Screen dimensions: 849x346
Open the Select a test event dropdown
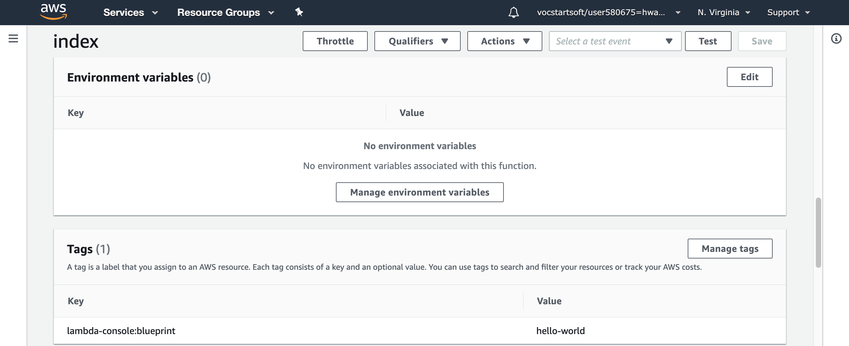pyautogui.click(x=615, y=41)
